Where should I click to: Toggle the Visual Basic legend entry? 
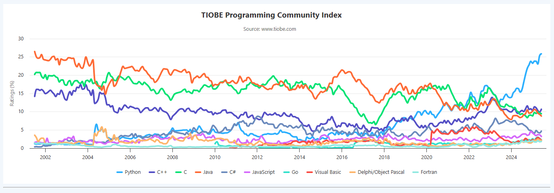[x=324, y=172]
